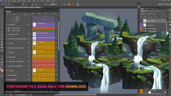Go to first frame in timeline
The width and height of the screenshot is (171, 96).
(7, 14)
